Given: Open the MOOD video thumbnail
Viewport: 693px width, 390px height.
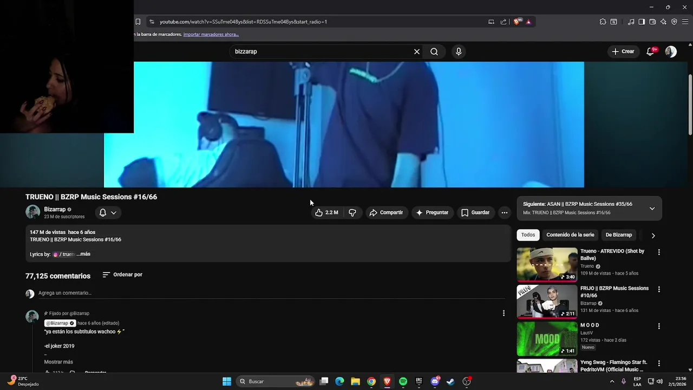Looking at the screenshot, I should click(x=547, y=339).
